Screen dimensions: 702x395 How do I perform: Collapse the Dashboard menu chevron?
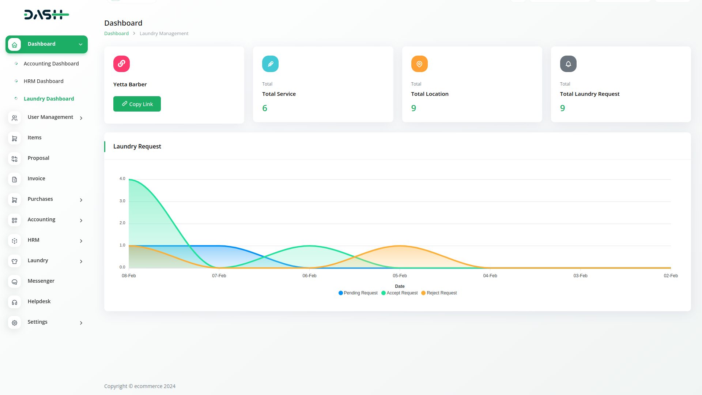[x=80, y=44]
